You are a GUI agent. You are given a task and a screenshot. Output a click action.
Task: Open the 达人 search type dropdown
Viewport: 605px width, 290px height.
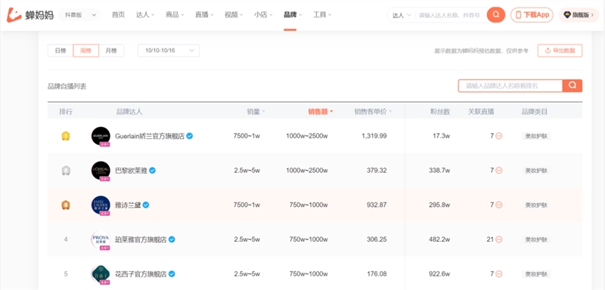402,15
